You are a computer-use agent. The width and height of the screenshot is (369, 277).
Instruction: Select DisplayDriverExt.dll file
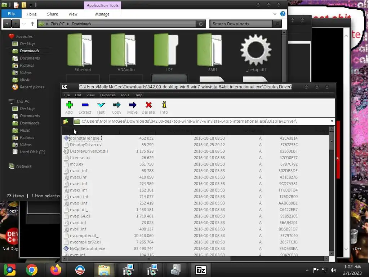click(89, 151)
